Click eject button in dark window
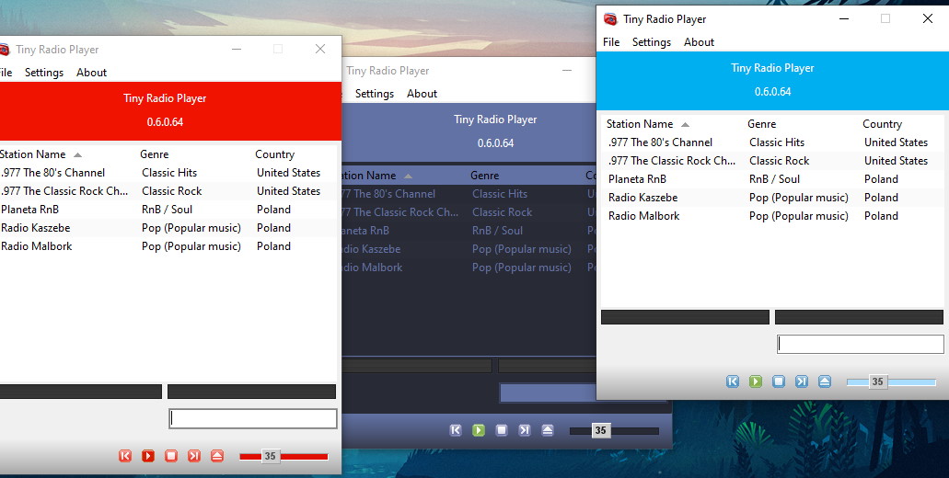949x478 pixels. click(548, 430)
